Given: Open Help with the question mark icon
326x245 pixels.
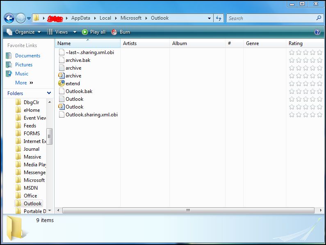Looking at the screenshot, I should [317, 32].
